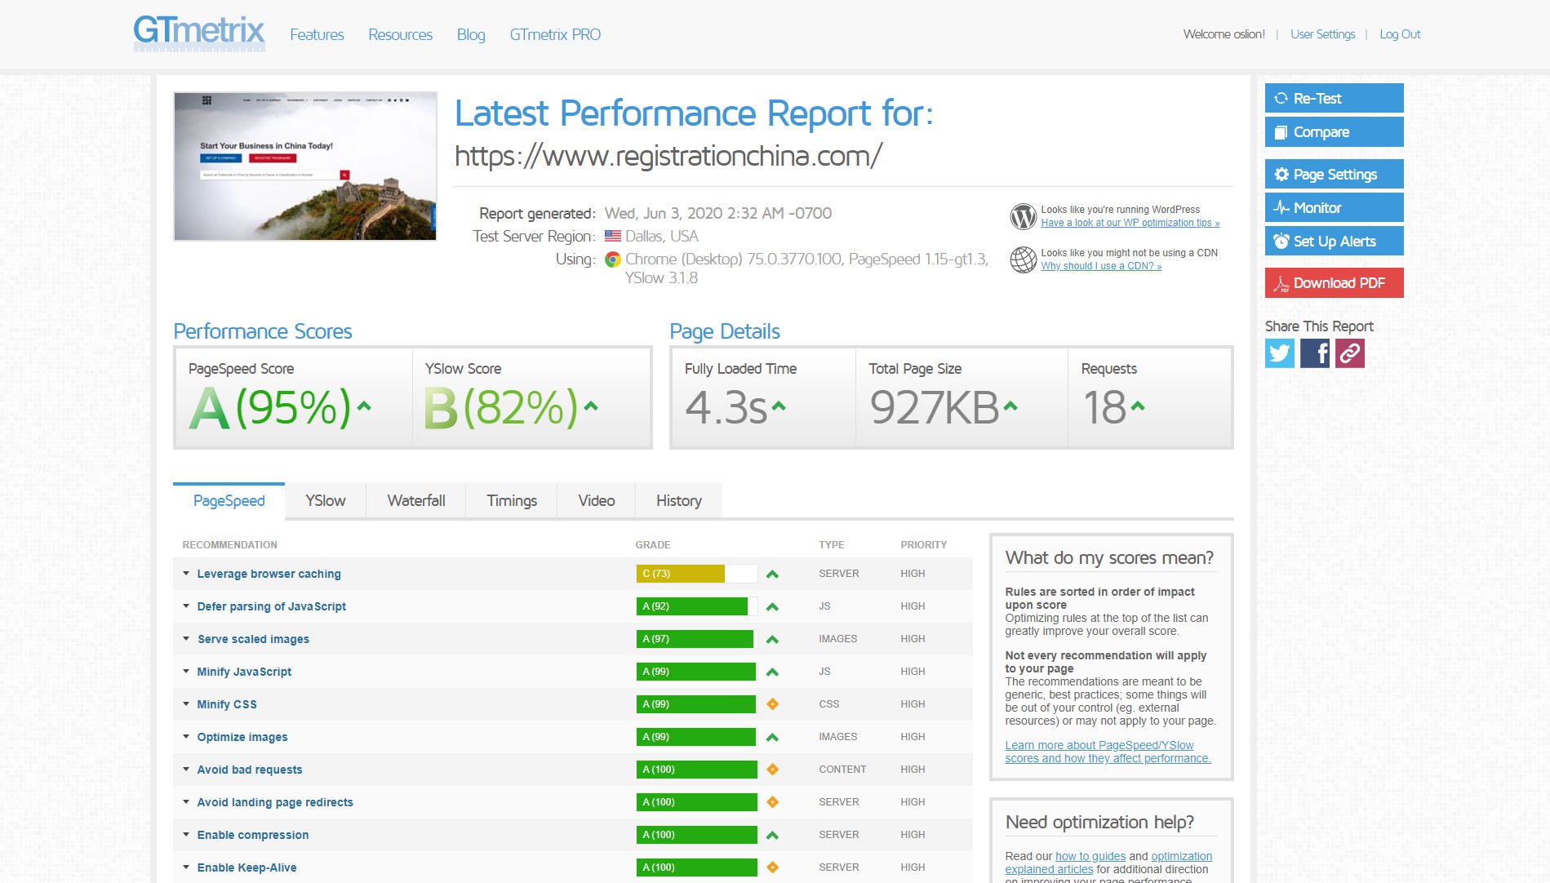Click orange diamond for Avoid landing page redirects
Screen dimensions: 1550x883
pyautogui.click(x=772, y=802)
